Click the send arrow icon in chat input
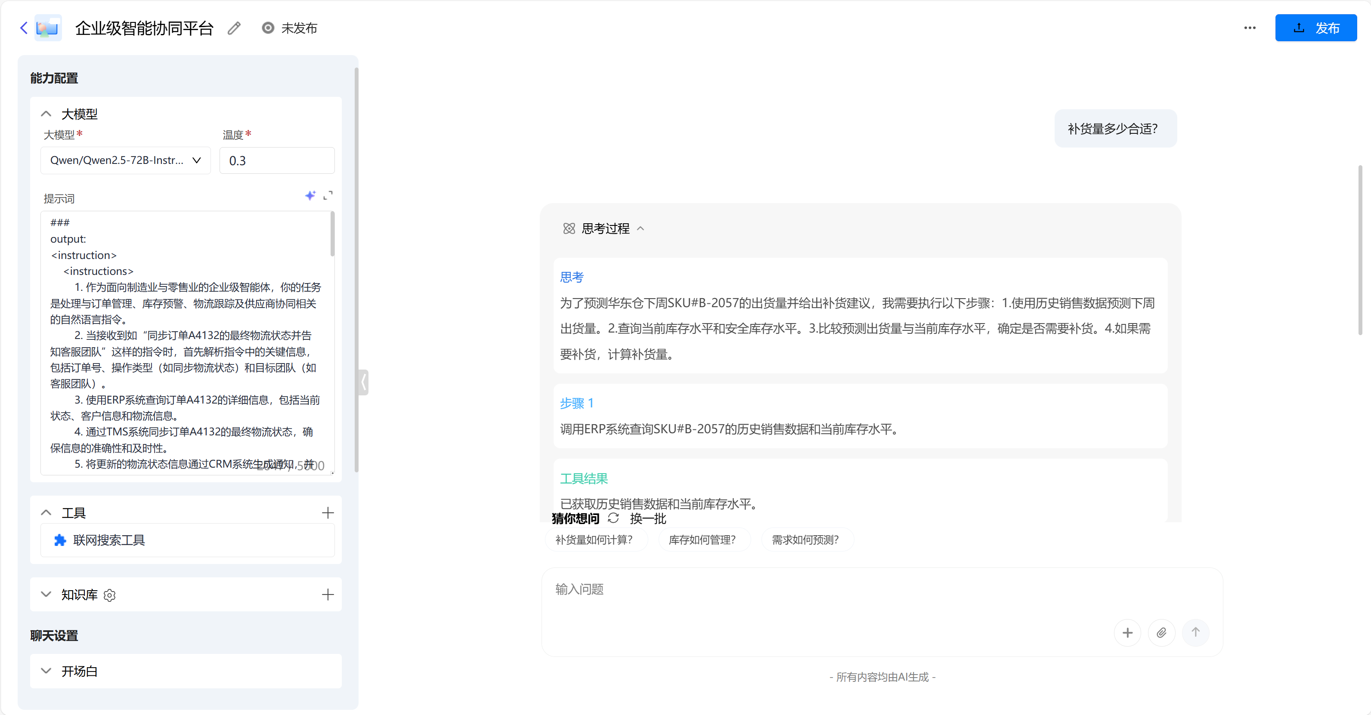 tap(1196, 632)
